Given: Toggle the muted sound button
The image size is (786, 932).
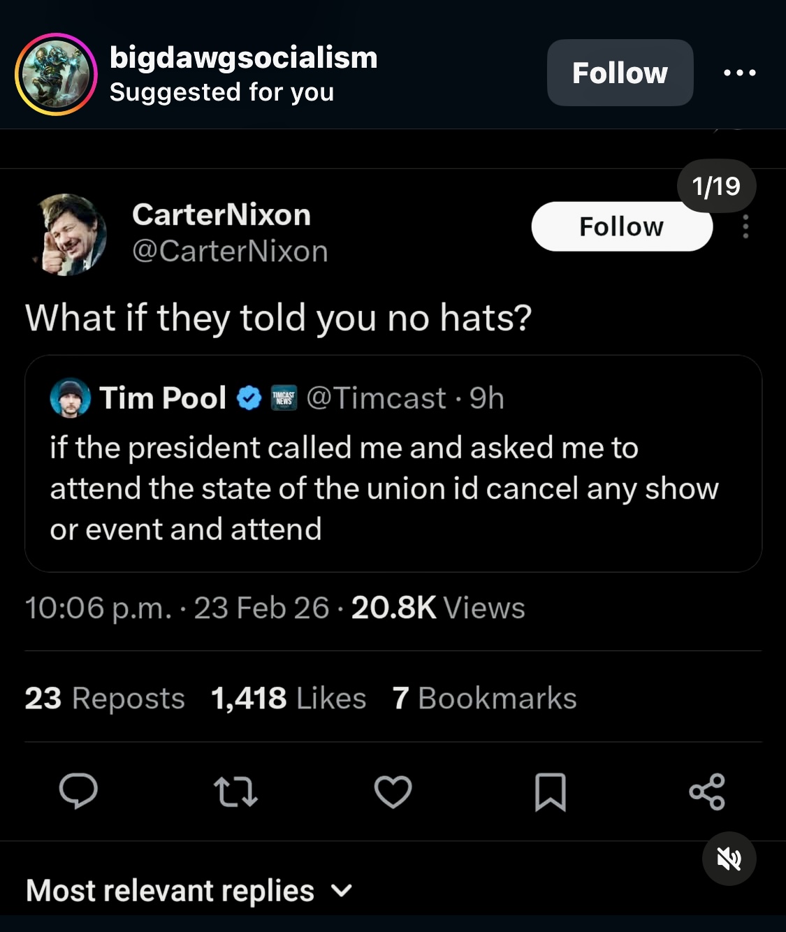Looking at the screenshot, I should point(729,859).
